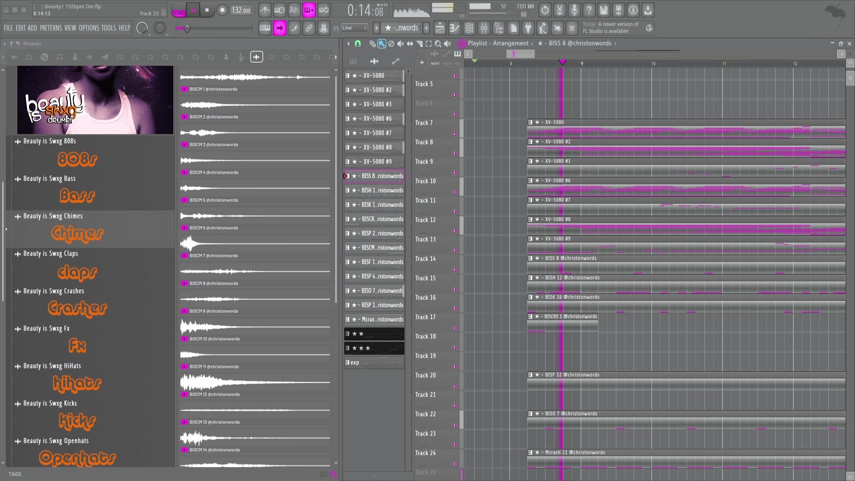Toggle mute on Track 20

point(454,387)
